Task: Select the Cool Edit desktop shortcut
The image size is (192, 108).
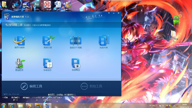Action: [x=26, y=6]
